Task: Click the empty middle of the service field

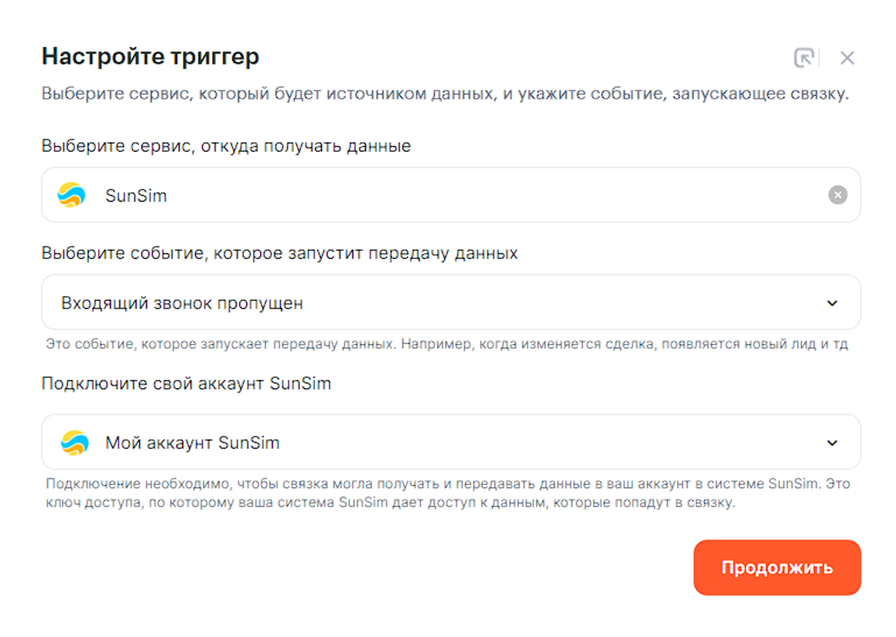Action: 465,195
